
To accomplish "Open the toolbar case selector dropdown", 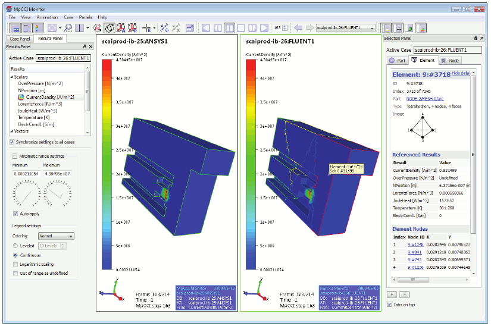I will tap(345, 28).
